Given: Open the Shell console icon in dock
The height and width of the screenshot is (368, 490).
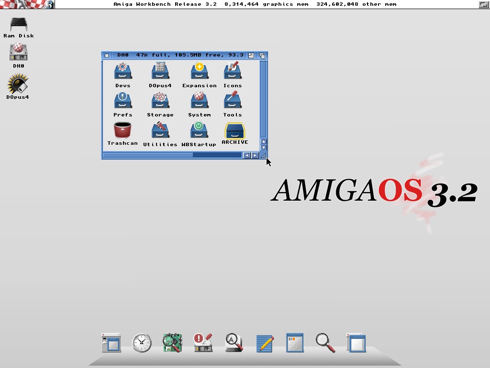Looking at the screenshot, I should (295, 343).
